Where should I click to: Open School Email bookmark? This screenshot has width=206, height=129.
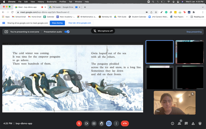19,17
